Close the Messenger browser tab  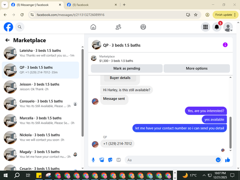tap(60, 5)
